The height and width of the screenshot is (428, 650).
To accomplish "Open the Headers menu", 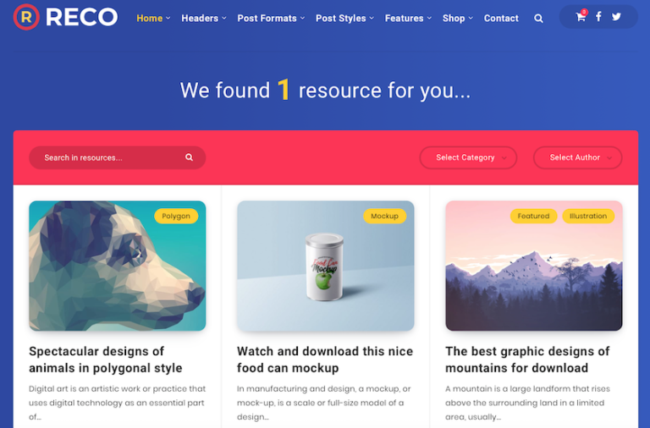I will pyautogui.click(x=203, y=19).
